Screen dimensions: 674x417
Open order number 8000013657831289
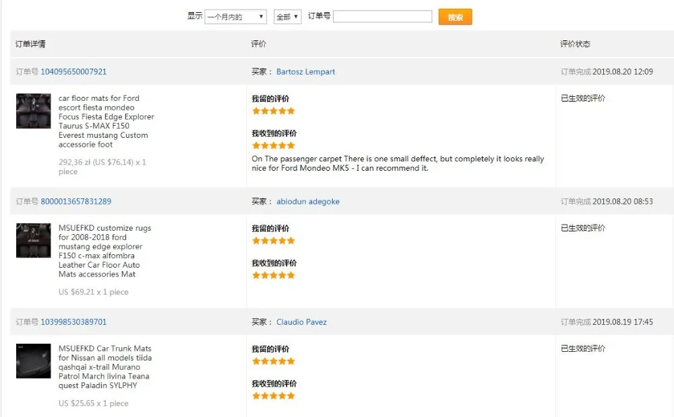pyautogui.click(x=76, y=202)
